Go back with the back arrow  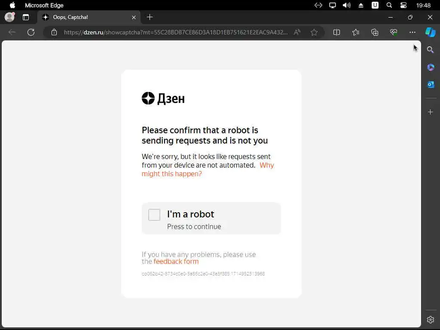tap(12, 32)
